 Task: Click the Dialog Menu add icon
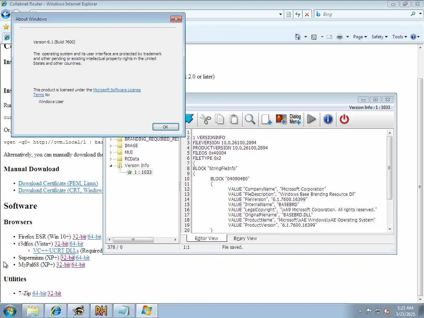pyautogui.click(x=295, y=119)
